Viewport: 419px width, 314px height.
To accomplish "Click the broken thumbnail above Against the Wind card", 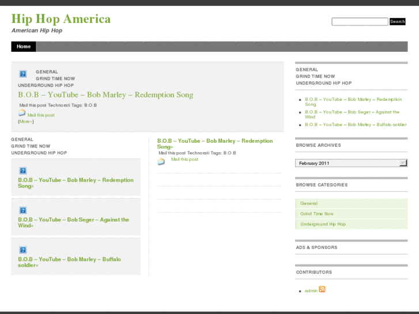I will (x=22, y=210).
